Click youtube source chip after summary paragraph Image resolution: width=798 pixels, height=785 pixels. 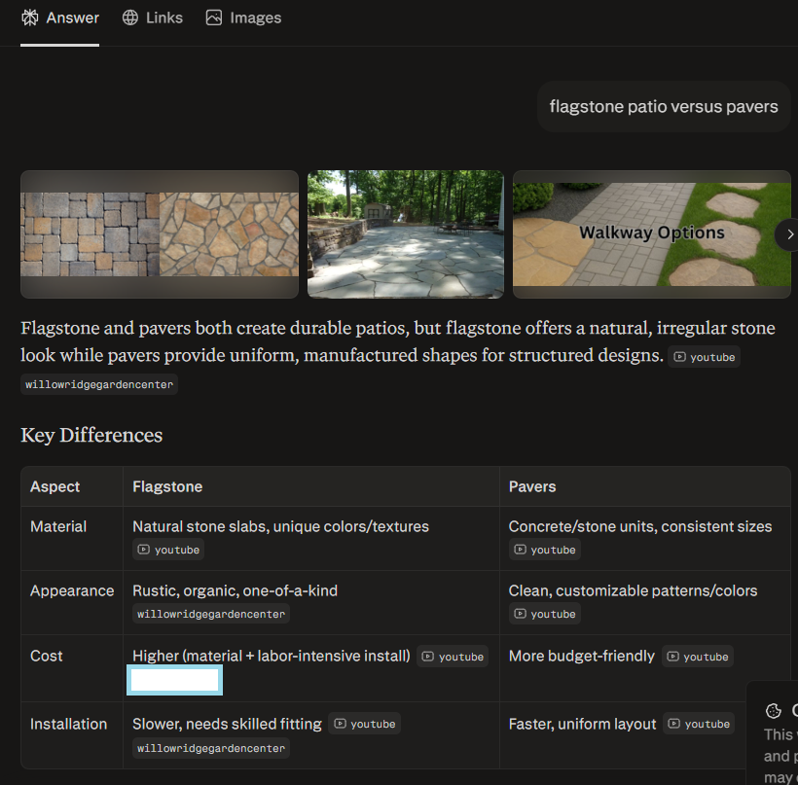[705, 357]
